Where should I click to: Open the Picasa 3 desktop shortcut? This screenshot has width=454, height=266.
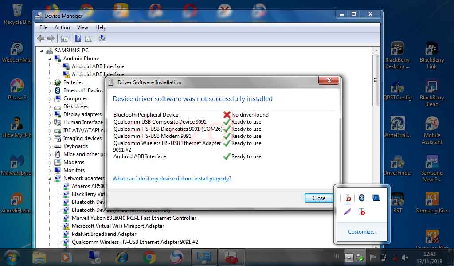pyautogui.click(x=17, y=90)
